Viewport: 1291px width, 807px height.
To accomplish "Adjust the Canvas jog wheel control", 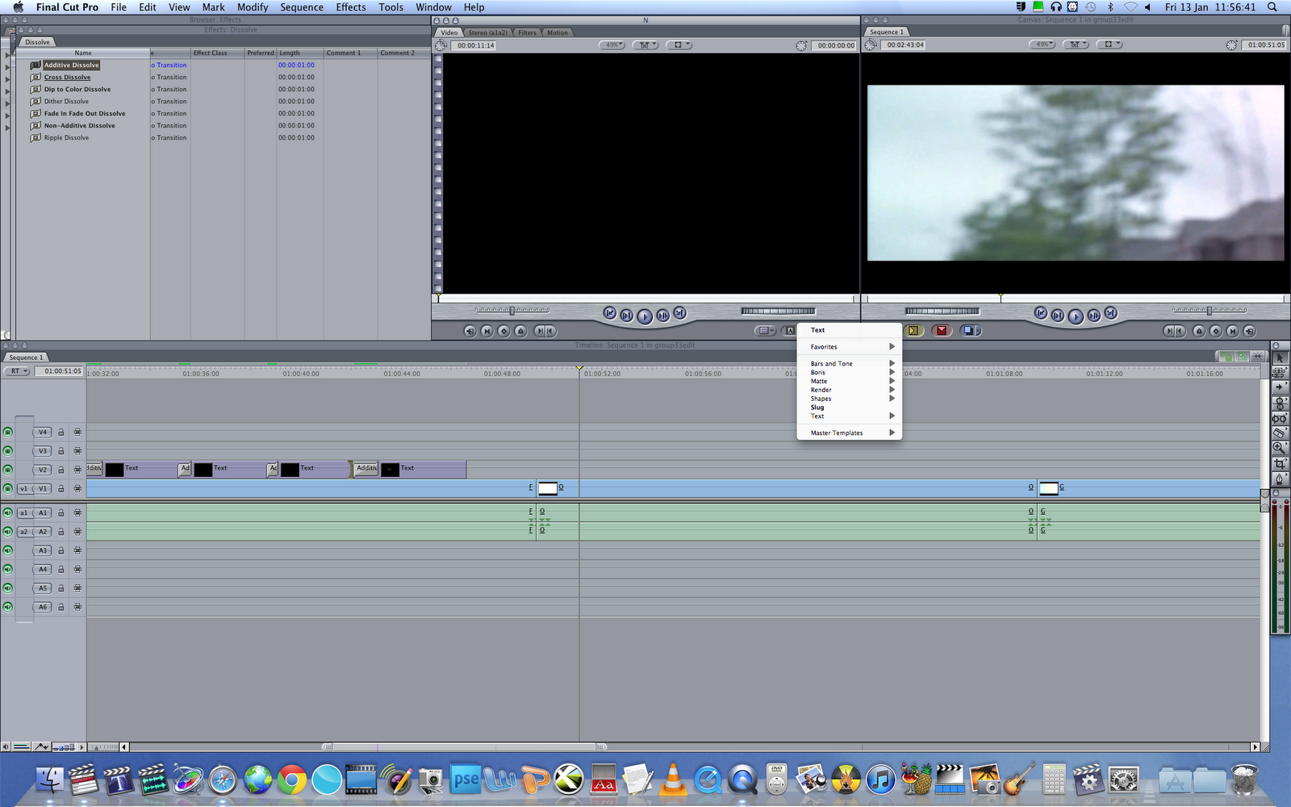I will click(x=942, y=311).
